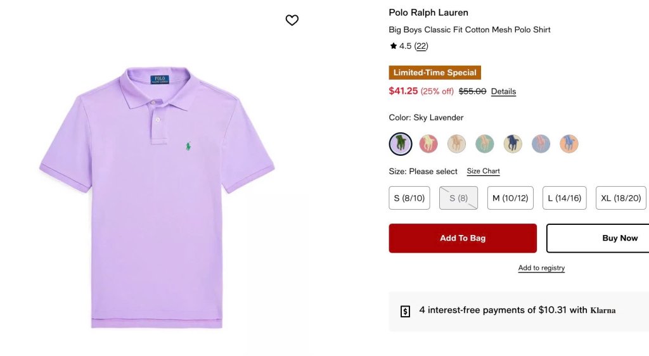Select the green pony color swatch
The width and height of the screenshot is (649, 356).
point(485,144)
